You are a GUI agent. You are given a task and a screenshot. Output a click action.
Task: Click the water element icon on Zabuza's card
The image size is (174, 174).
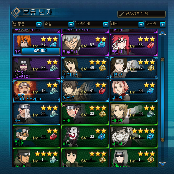(x=150, y=136)
